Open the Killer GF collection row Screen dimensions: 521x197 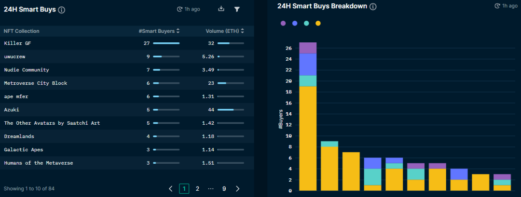click(x=127, y=43)
